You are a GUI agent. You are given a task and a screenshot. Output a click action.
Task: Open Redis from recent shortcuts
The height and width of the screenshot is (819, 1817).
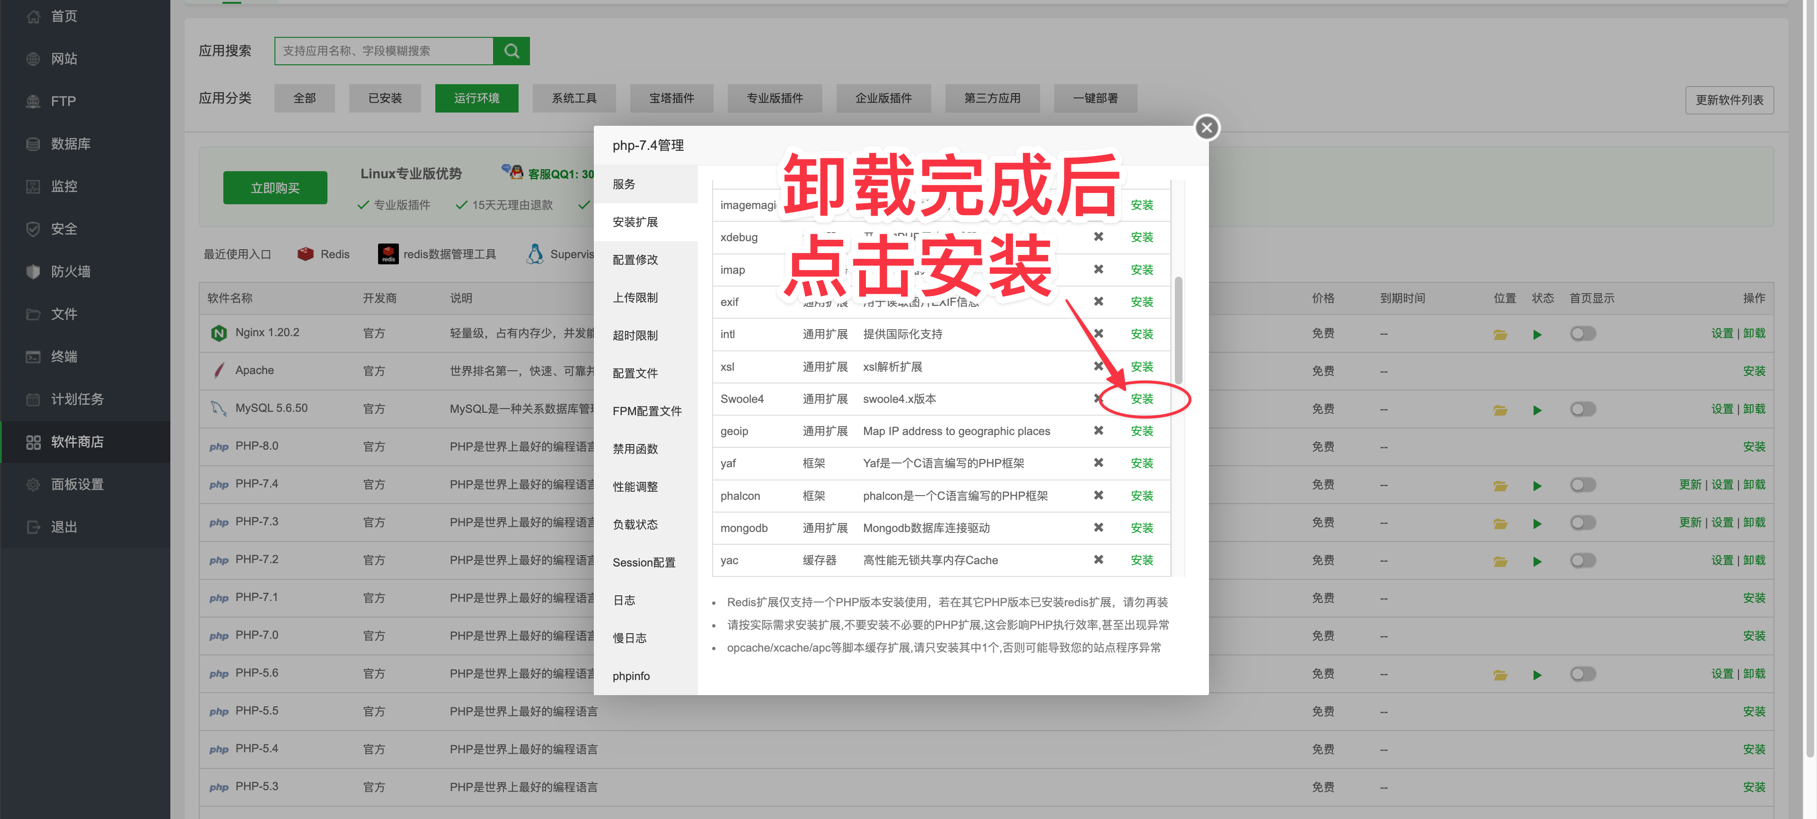[x=323, y=254]
